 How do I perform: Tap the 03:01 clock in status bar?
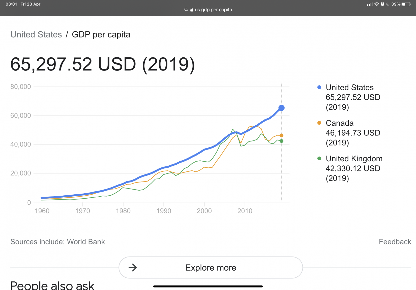11,4
